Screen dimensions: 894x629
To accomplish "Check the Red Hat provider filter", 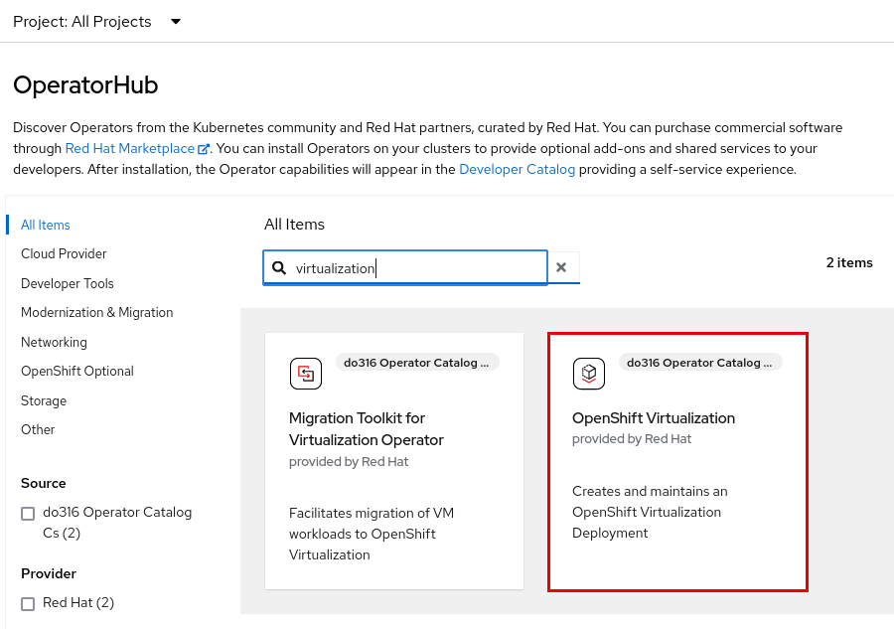I will coord(28,604).
